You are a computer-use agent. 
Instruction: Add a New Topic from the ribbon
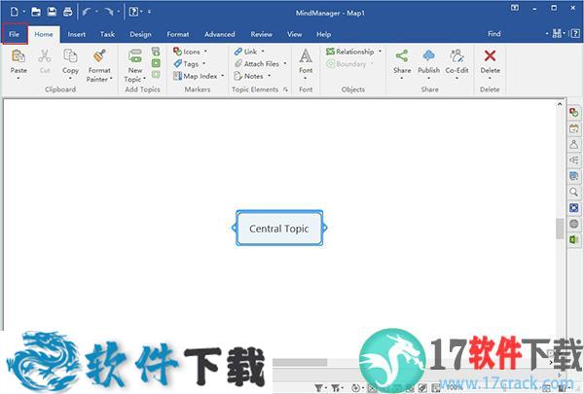tap(134, 58)
